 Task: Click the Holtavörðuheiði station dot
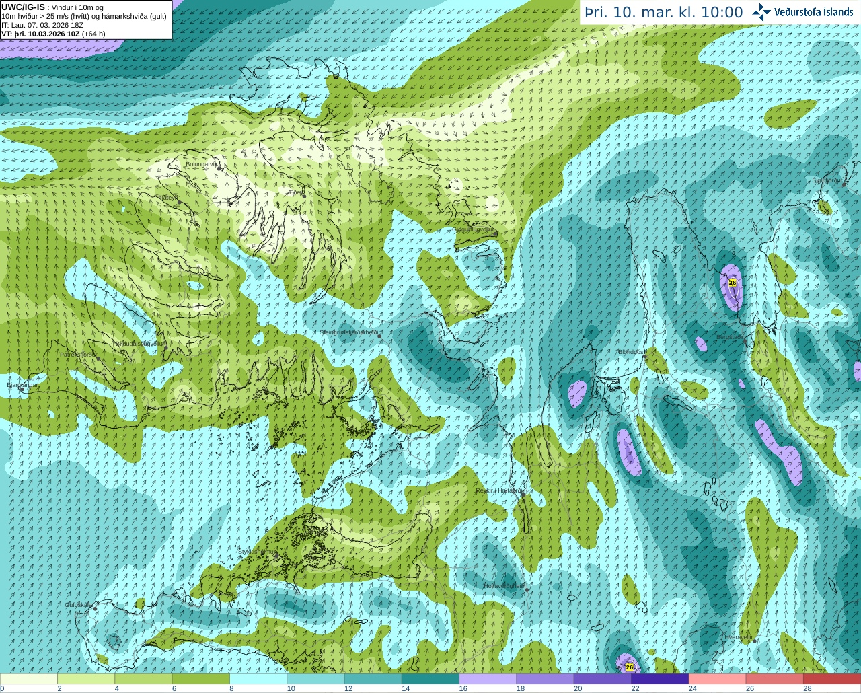[x=527, y=590]
